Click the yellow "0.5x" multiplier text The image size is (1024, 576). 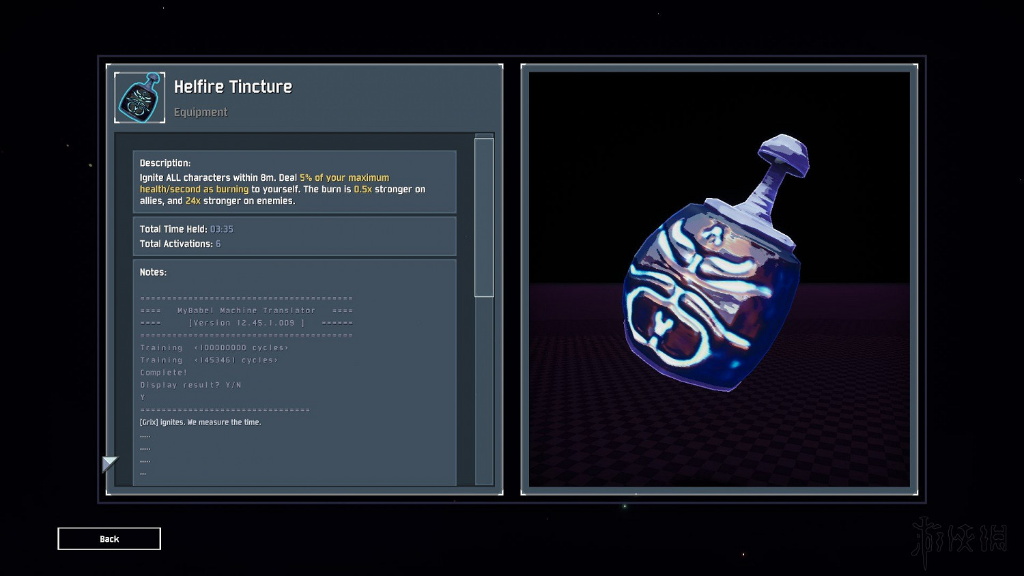pyautogui.click(x=362, y=189)
